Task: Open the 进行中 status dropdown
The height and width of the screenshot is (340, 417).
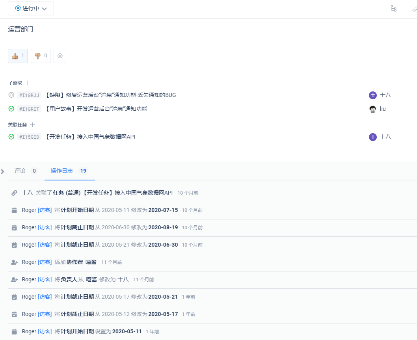Action: (31, 8)
